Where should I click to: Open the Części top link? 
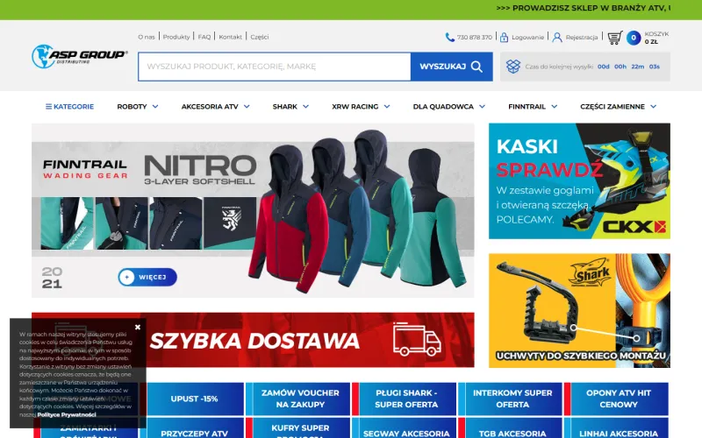260,37
